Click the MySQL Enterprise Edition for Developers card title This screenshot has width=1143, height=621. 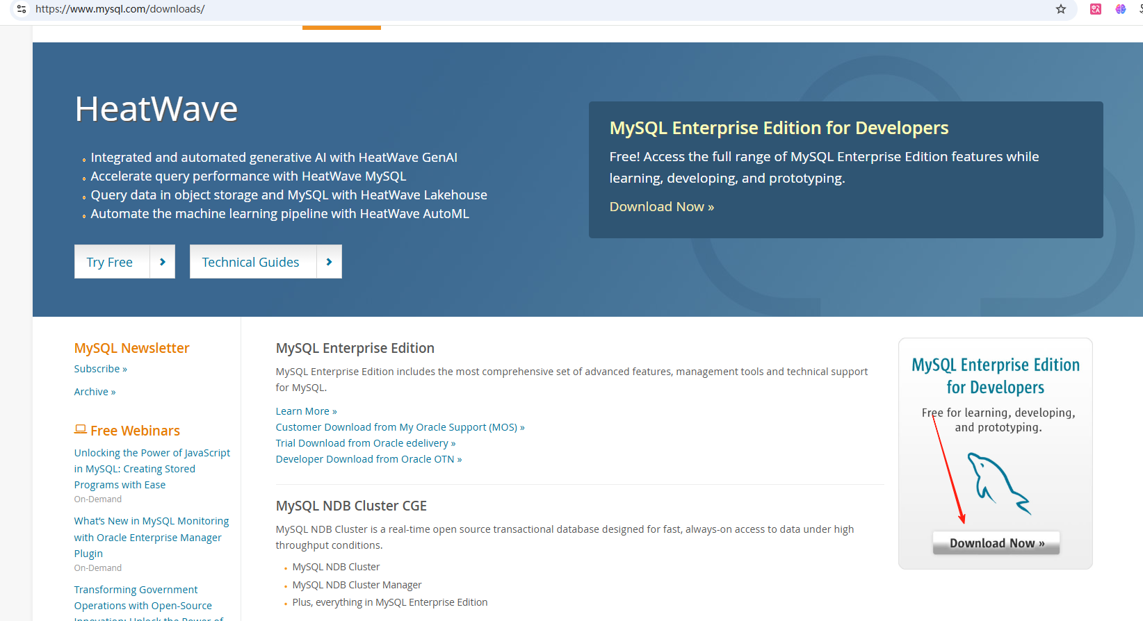tap(996, 376)
